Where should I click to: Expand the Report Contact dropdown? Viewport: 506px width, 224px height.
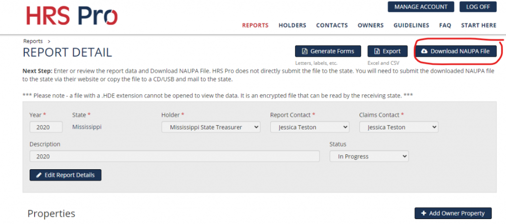[310, 127]
